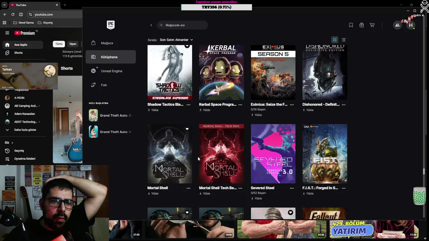The image size is (429, 241).
Task: Reload the browser page
Action: pyautogui.click(x=13, y=14)
